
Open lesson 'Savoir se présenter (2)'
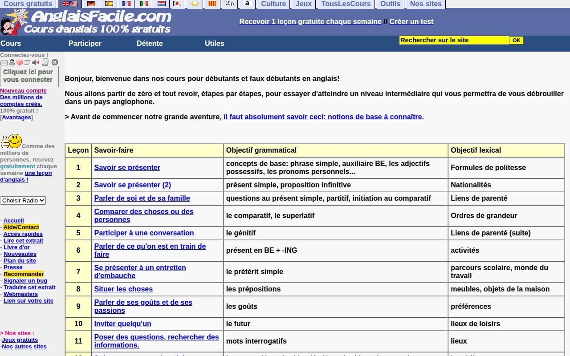coord(133,185)
